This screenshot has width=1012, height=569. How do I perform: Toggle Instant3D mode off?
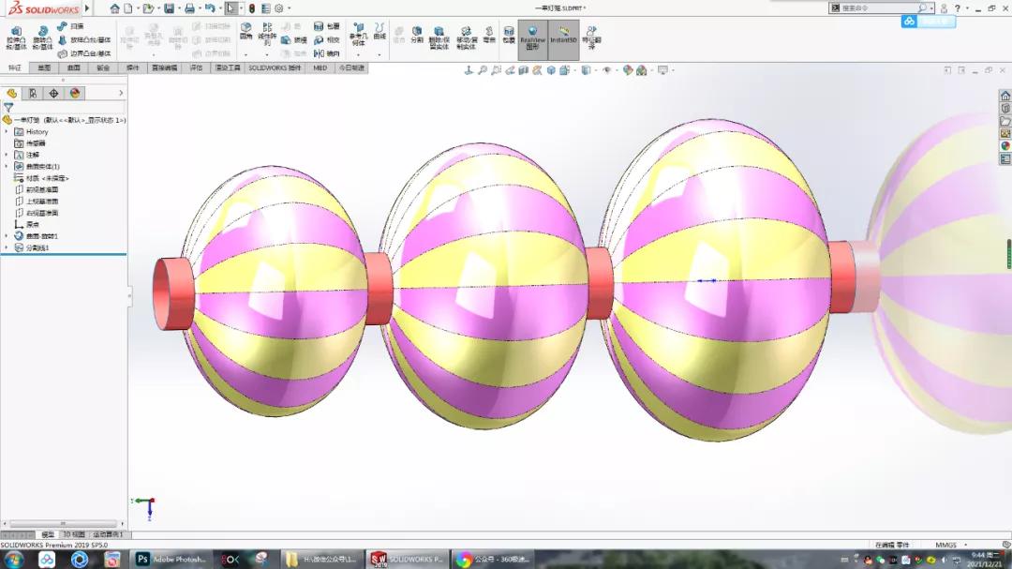pyautogui.click(x=562, y=36)
